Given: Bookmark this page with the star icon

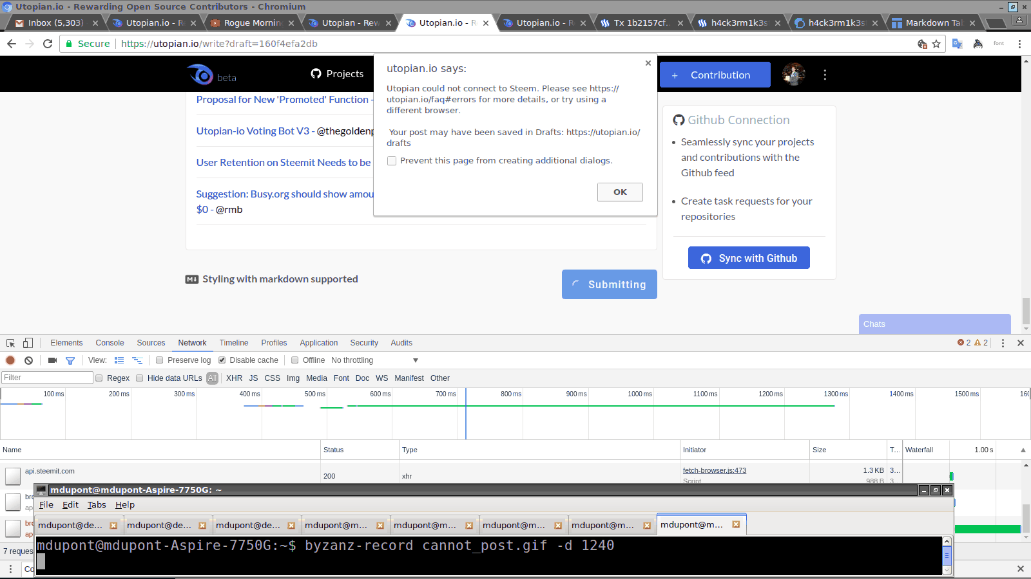Looking at the screenshot, I should tap(936, 44).
